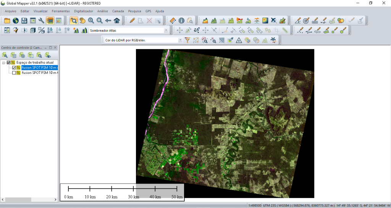Select the Measure ruler tool
The image size is (391, 208).
(x=172, y=21)
